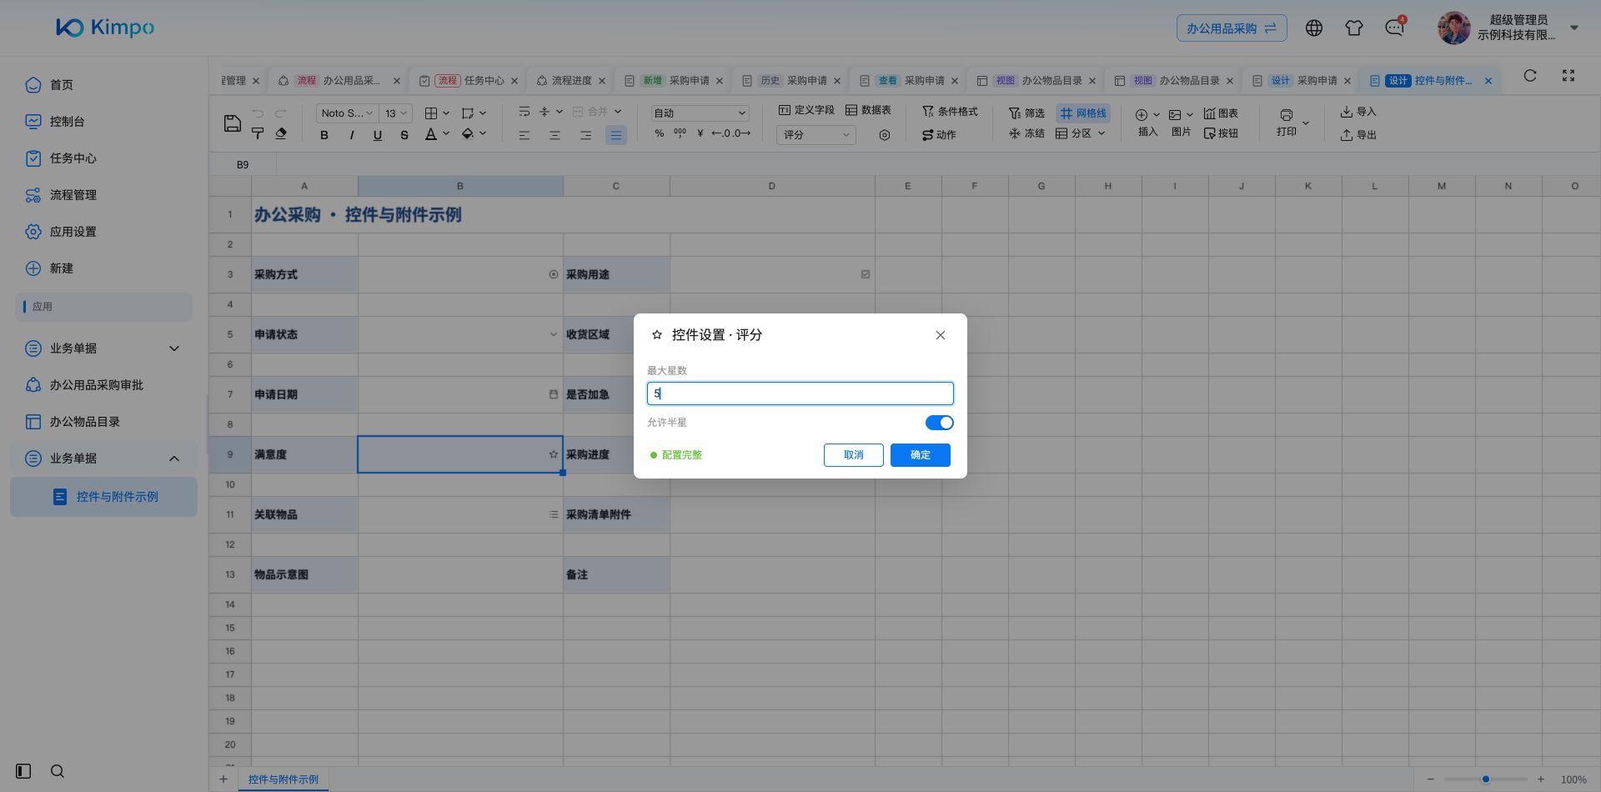The image size is (1601, 792).
Task: Close the 控件设置 dialog
Action: (941, 335)
